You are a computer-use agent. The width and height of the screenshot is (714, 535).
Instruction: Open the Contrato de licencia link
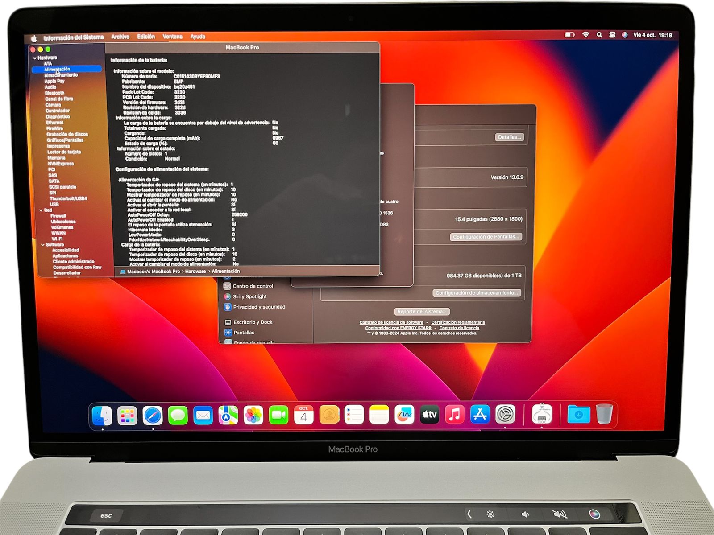tap(459, 328)
